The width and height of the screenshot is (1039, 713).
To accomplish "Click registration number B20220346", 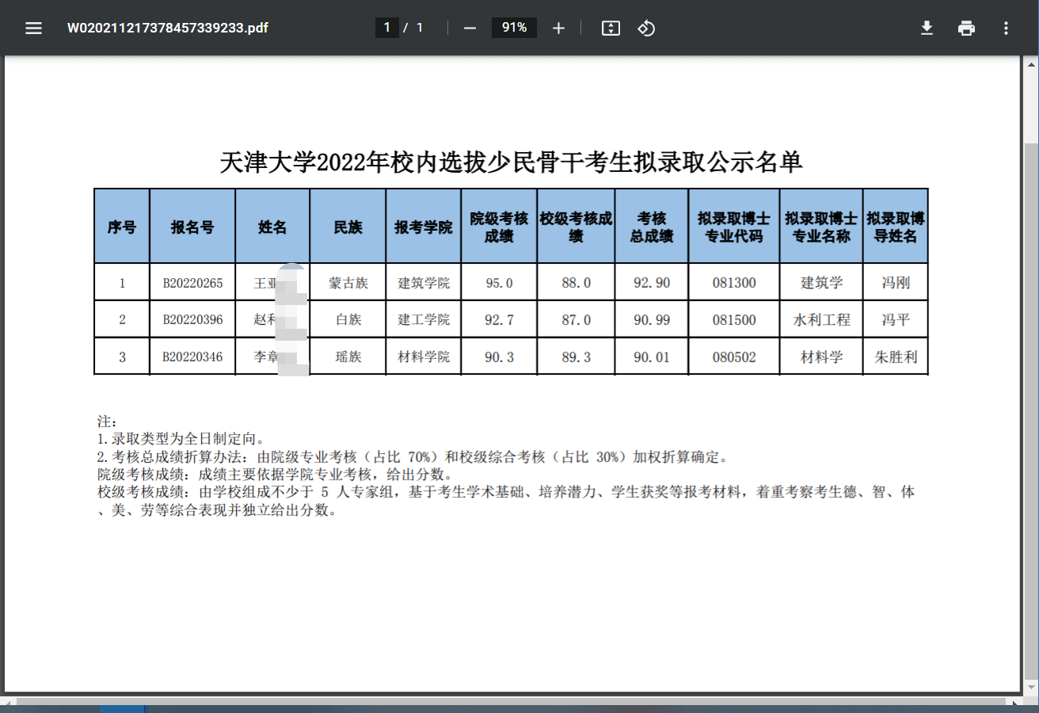I will coord(192,357).
